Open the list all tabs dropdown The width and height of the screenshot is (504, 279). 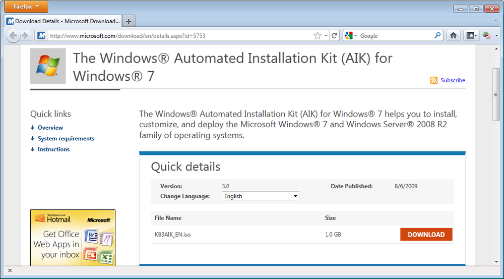pos(496,21)
